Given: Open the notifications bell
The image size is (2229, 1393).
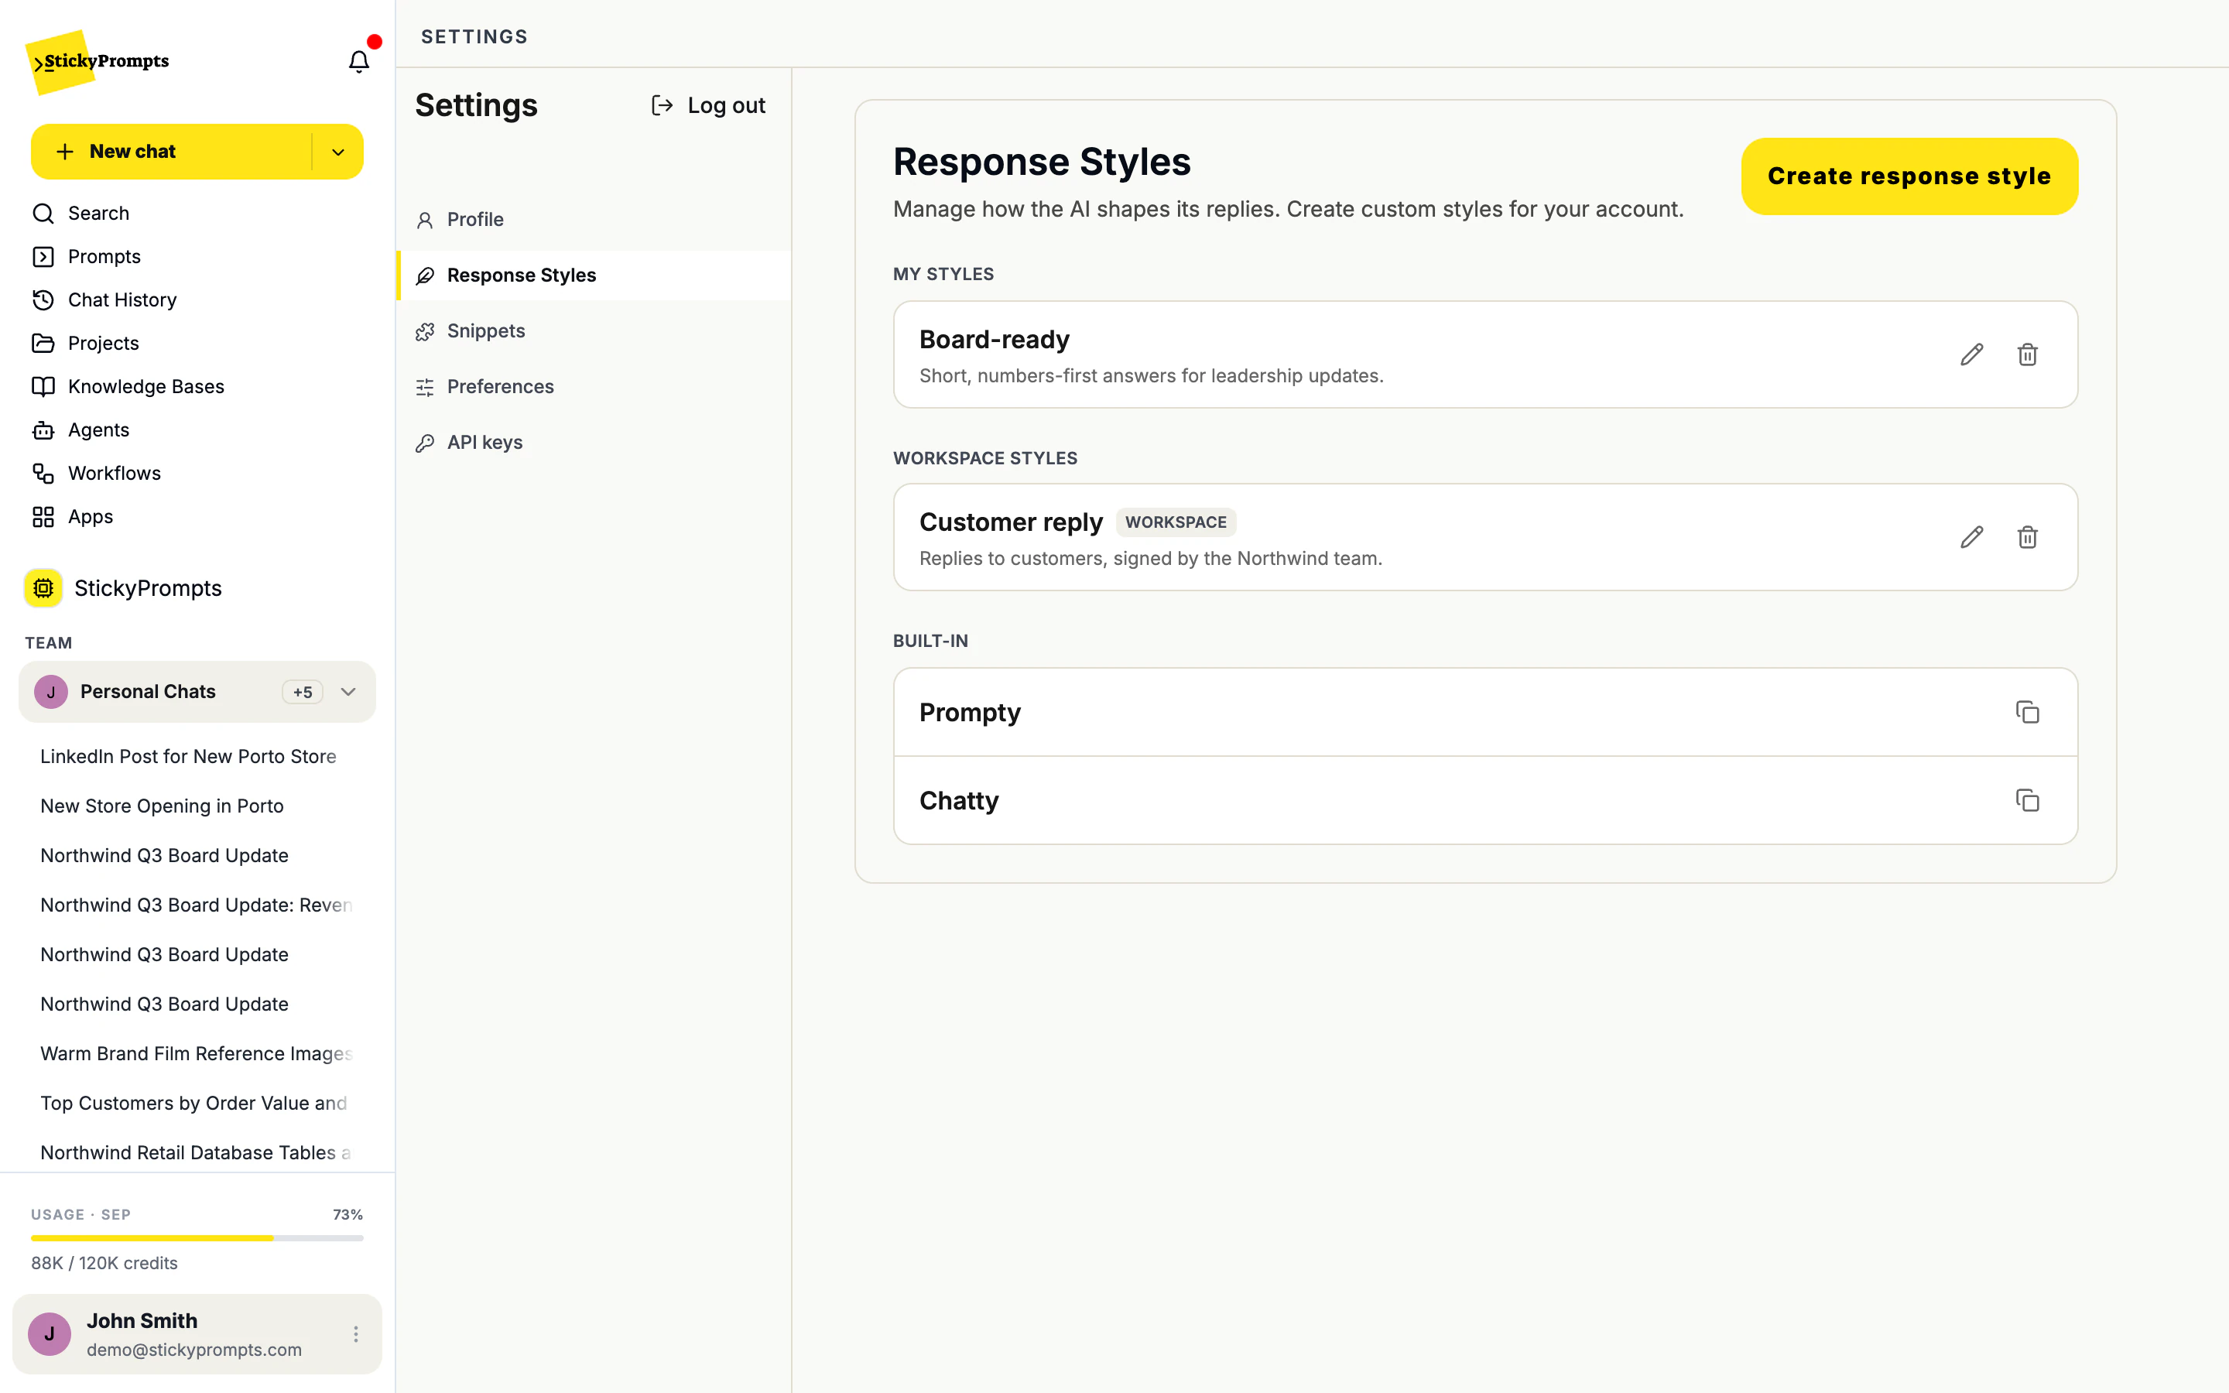Looking at the screenshot, I should coord(358,61).
